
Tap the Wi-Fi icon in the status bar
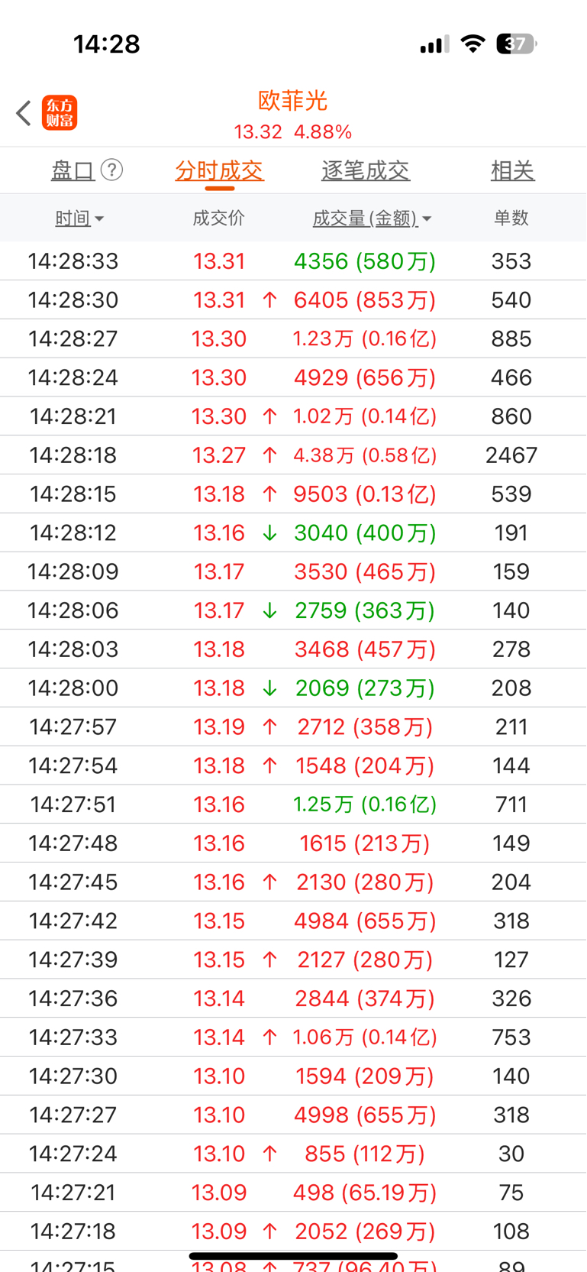473,44
